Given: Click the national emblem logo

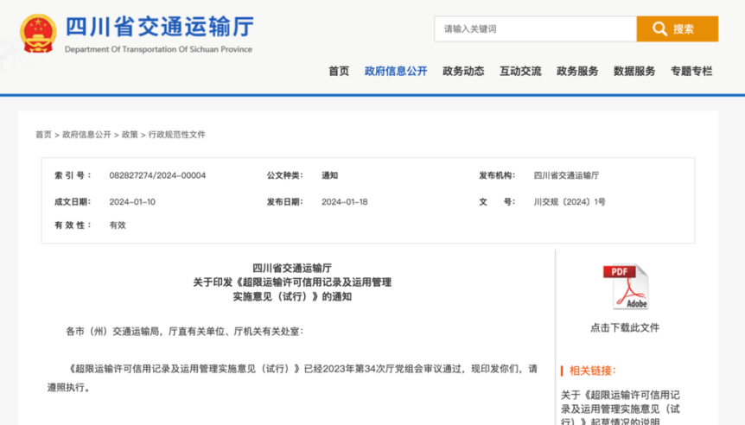Looking at the screenshot, I should 38,33.
